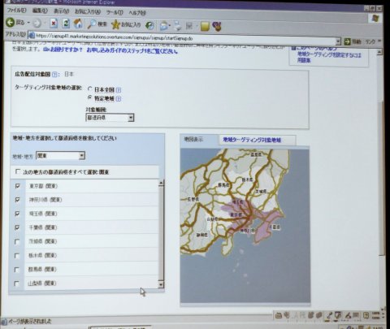This screenshot has width=390, height=329.
Task: Select the 日本全国 radio button
Action: coord(90,89)
